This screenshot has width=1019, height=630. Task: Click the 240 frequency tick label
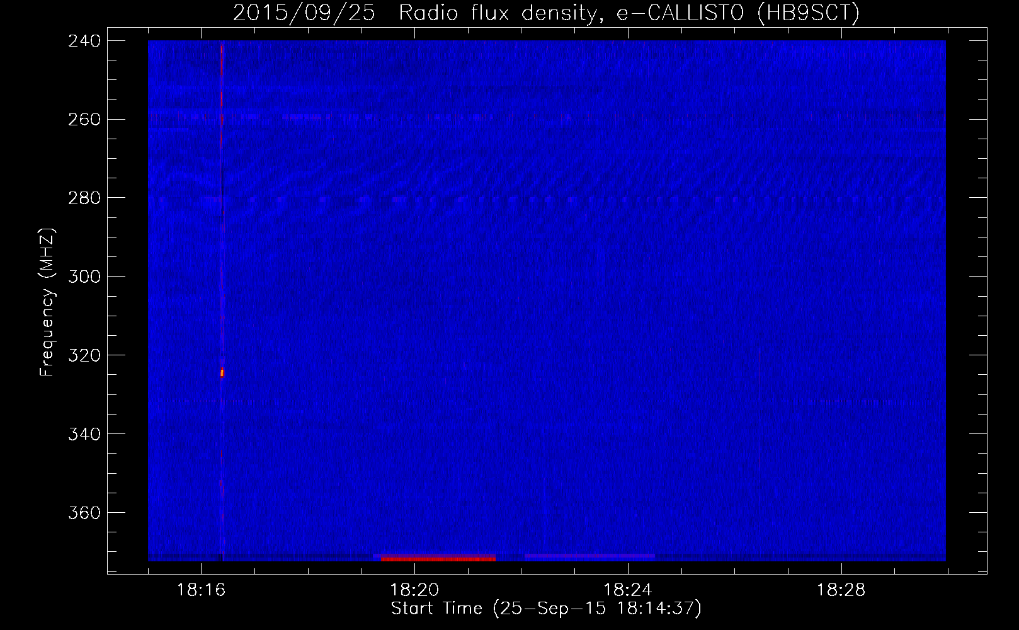tap(84, 41)
